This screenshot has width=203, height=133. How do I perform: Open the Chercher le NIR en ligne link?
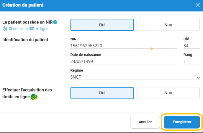click(x=28, y=29)
